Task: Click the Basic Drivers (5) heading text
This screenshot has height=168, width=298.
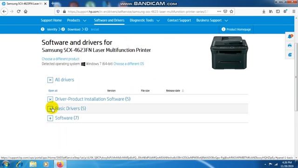Action: tap(70, 108)
